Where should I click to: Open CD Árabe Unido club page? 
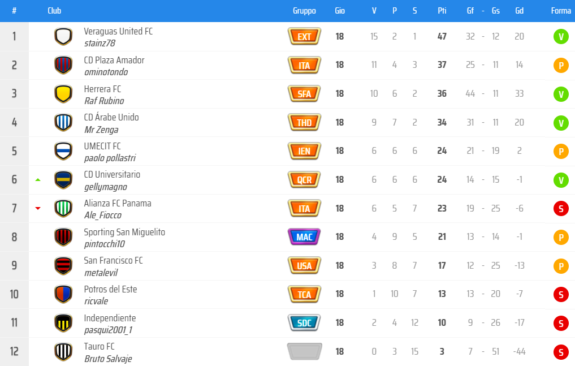click(x=111, y=117)
